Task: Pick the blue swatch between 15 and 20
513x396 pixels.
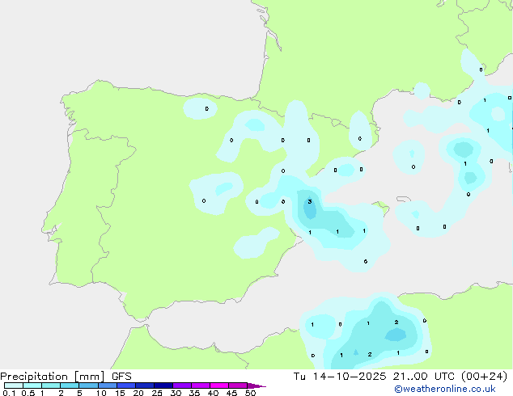Action: [125, 385]
